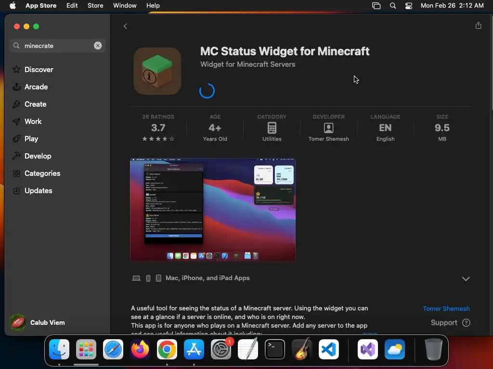This screenshot has height=369, width=493.
Task: Click the developer Tomer Shemesh badge
Action: click(328, 128)
